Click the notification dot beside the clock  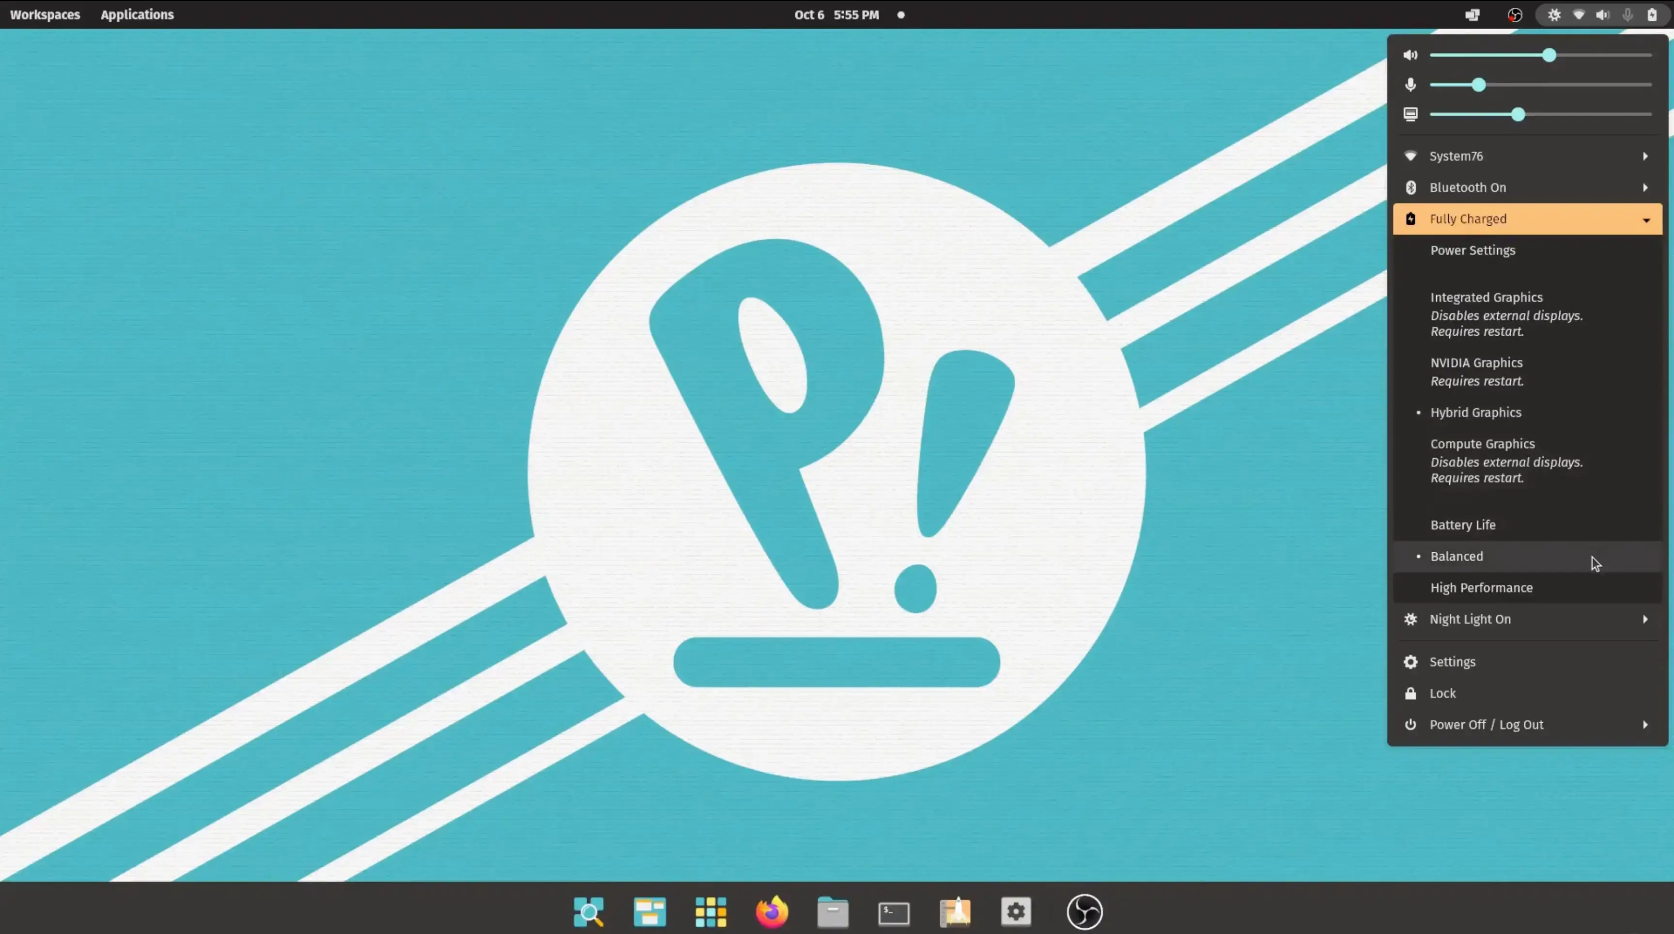900,15
